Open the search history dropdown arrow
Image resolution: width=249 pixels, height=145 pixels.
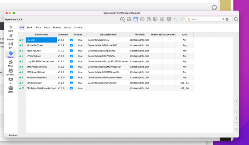[230, 19]
